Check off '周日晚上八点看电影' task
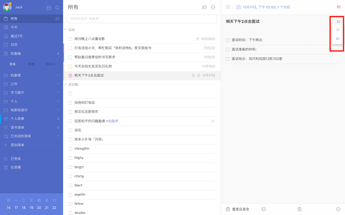Screen dimensions: 345x215 70,39
